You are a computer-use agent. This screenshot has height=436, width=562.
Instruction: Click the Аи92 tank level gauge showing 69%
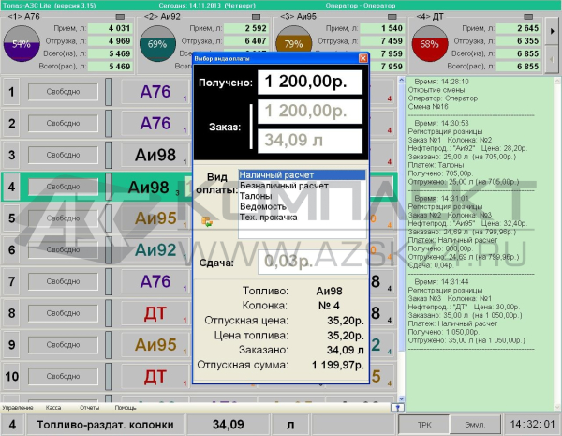157,44
